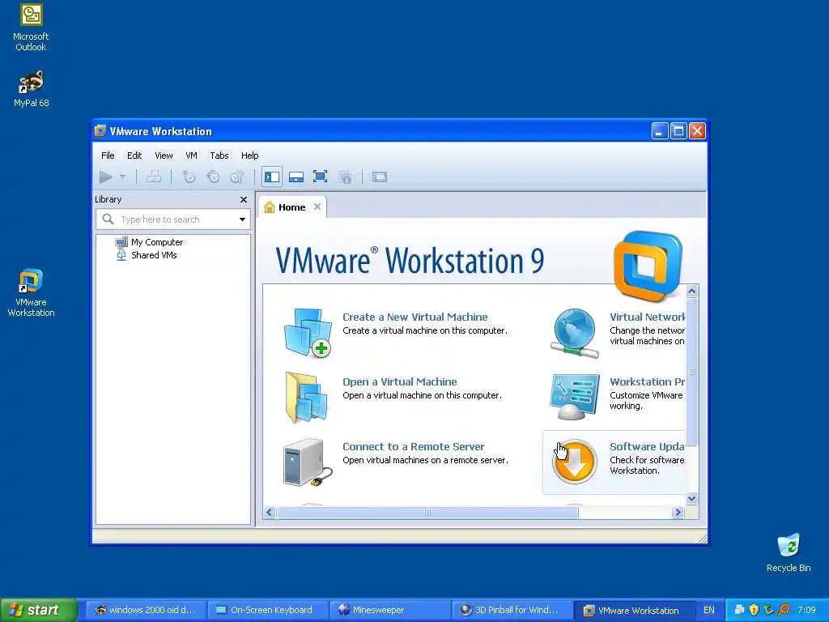829x622 pixels.
Task: Select the MyPal 68 desktop icon
Action: (31, 88)
